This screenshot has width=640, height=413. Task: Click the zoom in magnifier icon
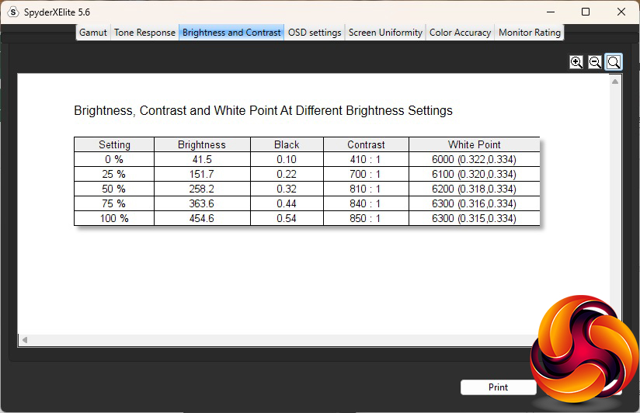576,62
